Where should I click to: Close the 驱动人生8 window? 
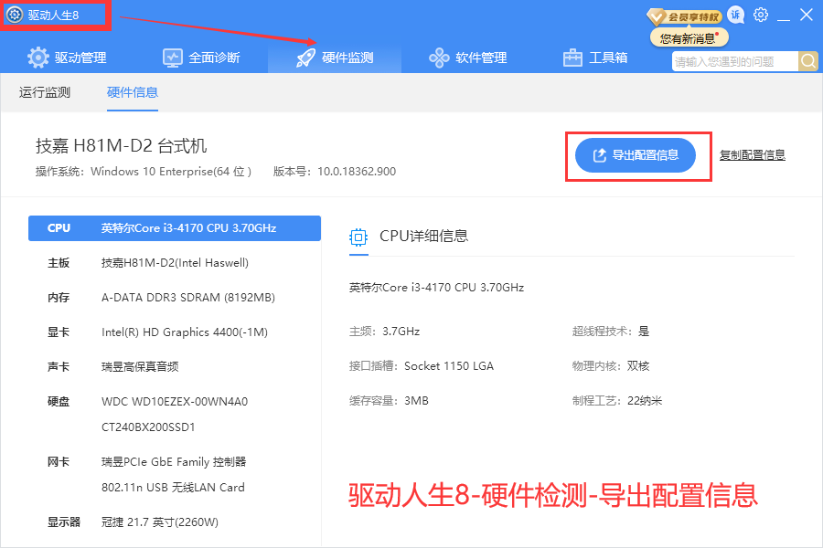[807, 15]
